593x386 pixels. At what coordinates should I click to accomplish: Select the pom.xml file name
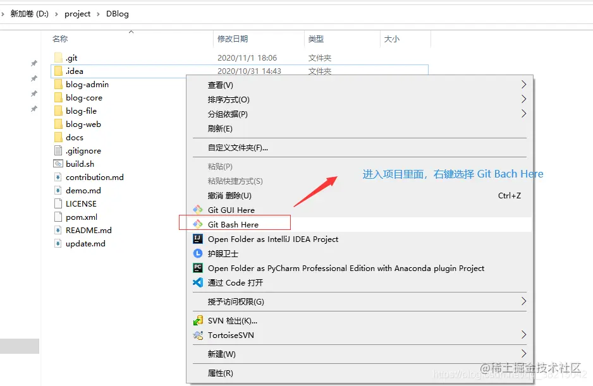click(82, 217)
